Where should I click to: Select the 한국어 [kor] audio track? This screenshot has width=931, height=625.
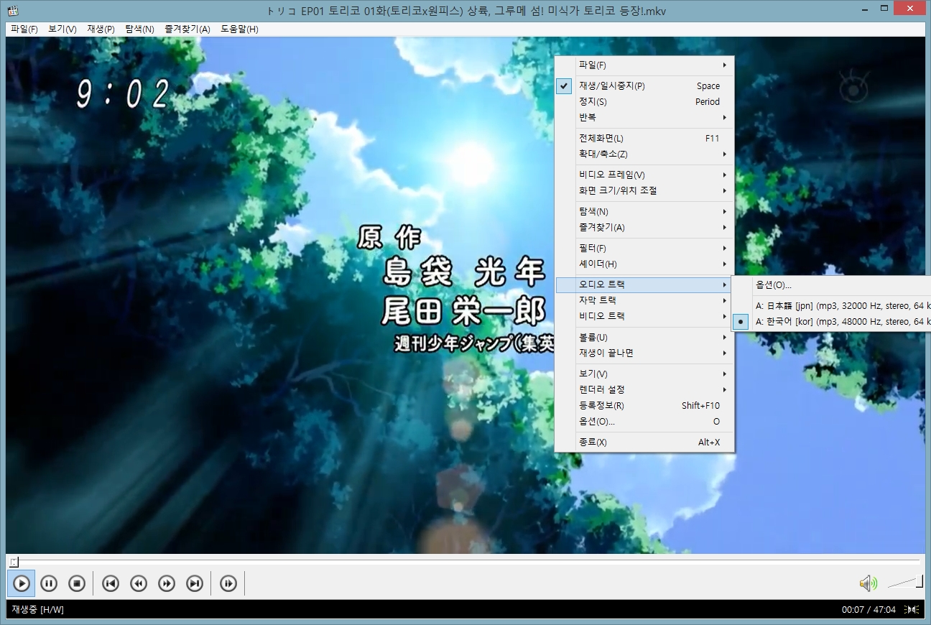pyautogui.click(x=831, y=322)
